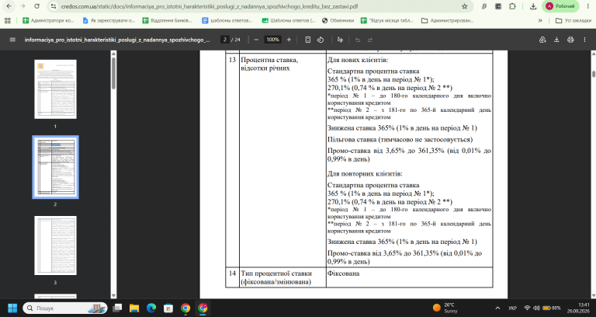Open the 26°C Sunny weather widget
596x317 pixels.
tap(445, 308)
